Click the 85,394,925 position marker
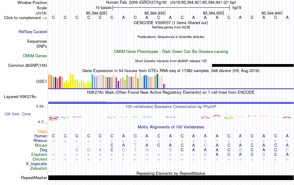Viewport: 294px width, 185px height. [x=96, y=13]
